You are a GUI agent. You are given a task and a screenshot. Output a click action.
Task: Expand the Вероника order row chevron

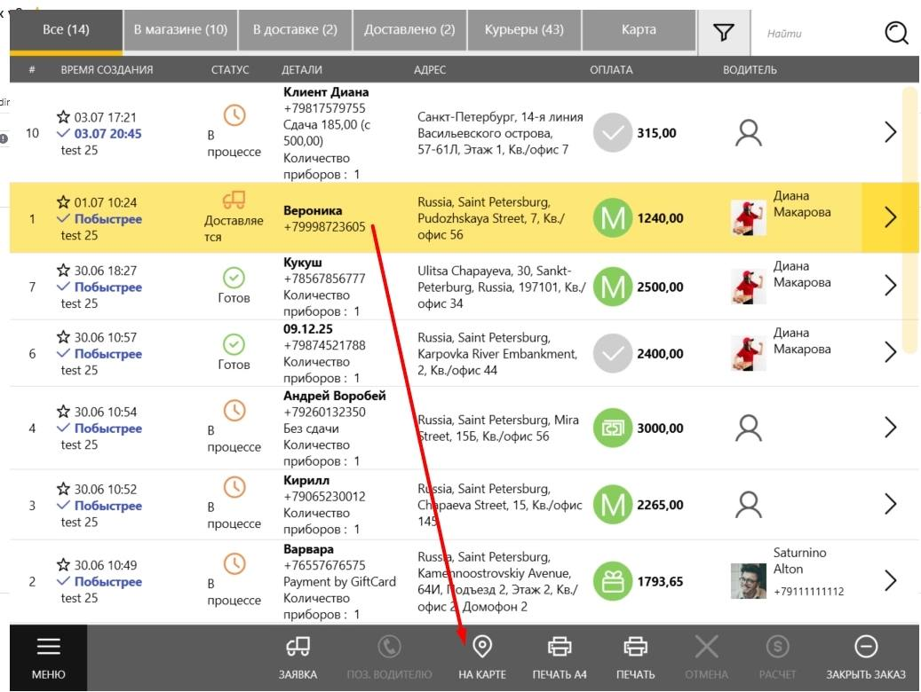pyautogui.click(x=891, y=217)
